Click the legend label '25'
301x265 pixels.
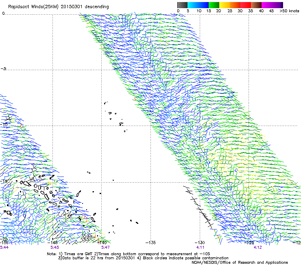tap(230, 11)
